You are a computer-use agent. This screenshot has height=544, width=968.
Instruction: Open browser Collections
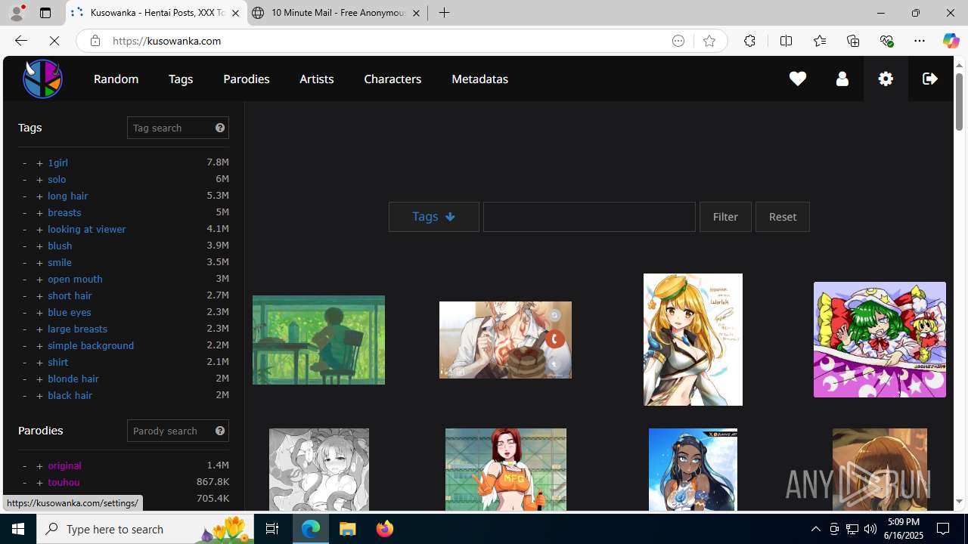pos(853,41)
